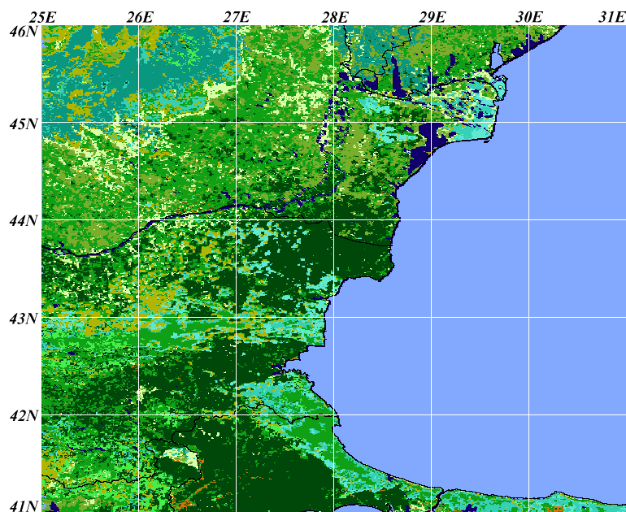Image resolution: width=626 pixels, height=512 pixels.
Task: Click the 28E longitude label
Action: [335, 18]
